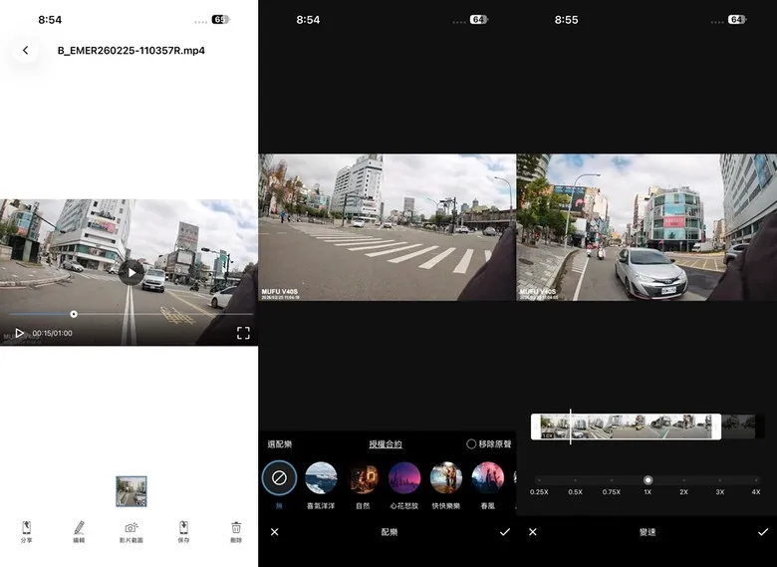Tap the filmstrip's right trim handle
Image resolution: width=777 pixels, height=567 pixels.
(x=716, y=426)
